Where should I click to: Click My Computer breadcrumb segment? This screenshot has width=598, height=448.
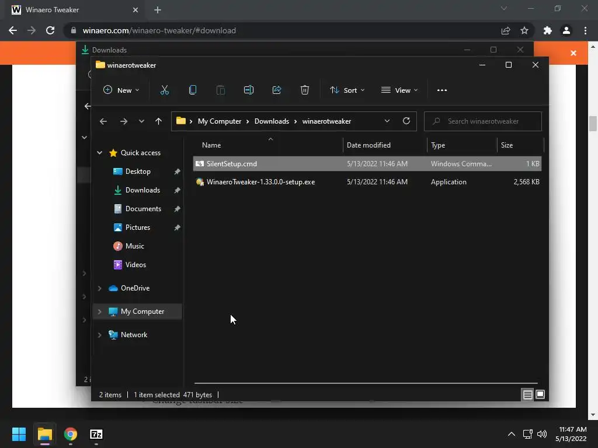pos(220,121)
